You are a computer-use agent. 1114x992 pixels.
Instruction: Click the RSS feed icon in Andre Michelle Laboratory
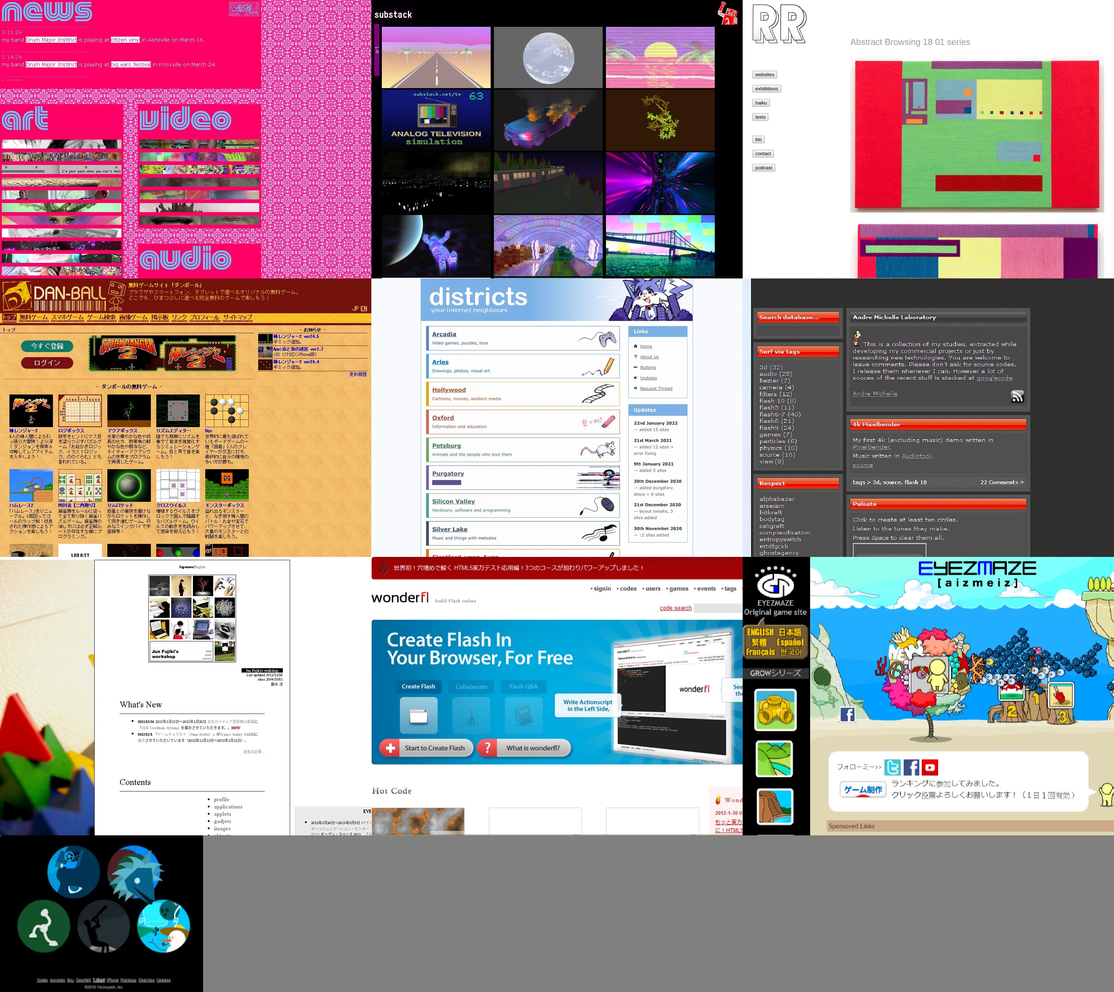(x=1017, y=396)
